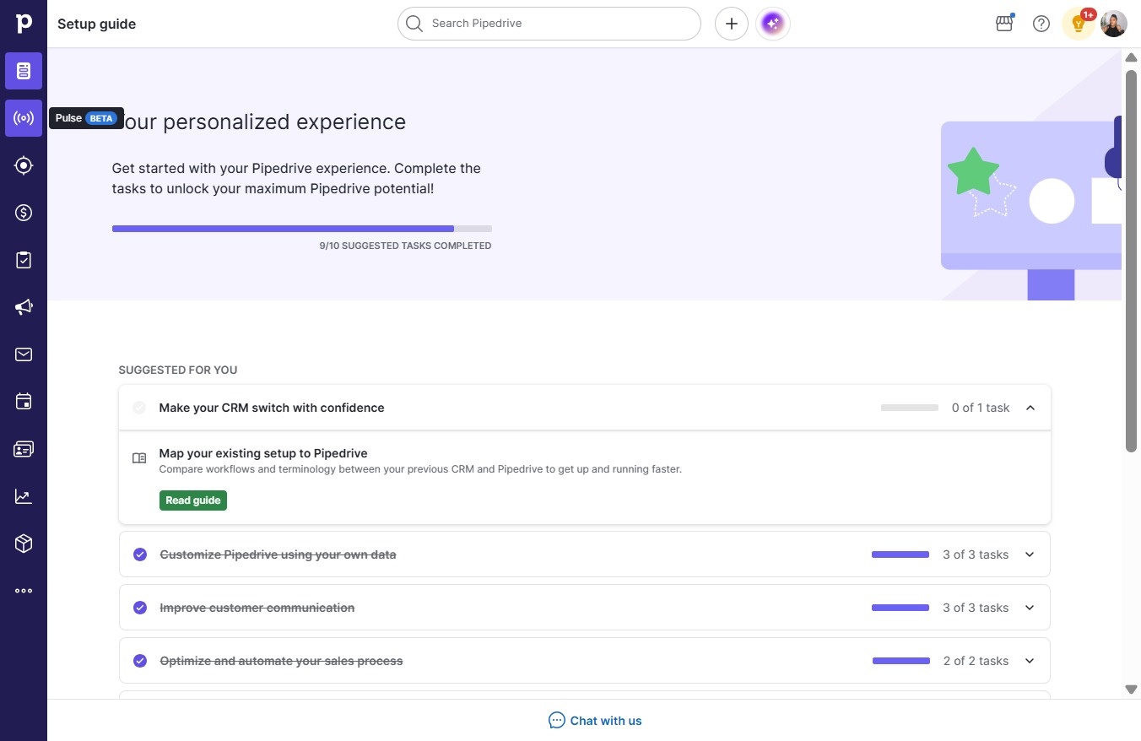Open Projects via the clipboard check icon
Viewport: 1141px width, 741px height.
click(x=24, y=260)
